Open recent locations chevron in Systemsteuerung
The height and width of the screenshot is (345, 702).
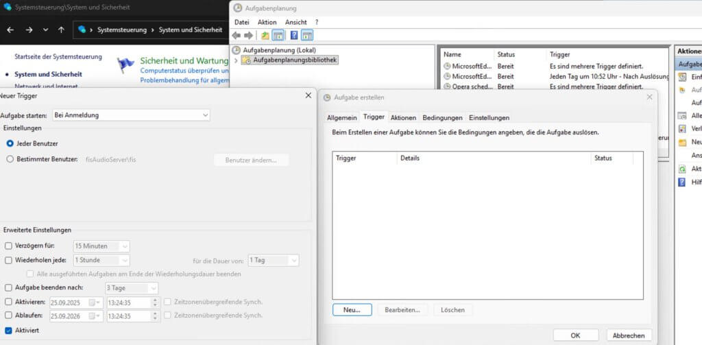45,29
